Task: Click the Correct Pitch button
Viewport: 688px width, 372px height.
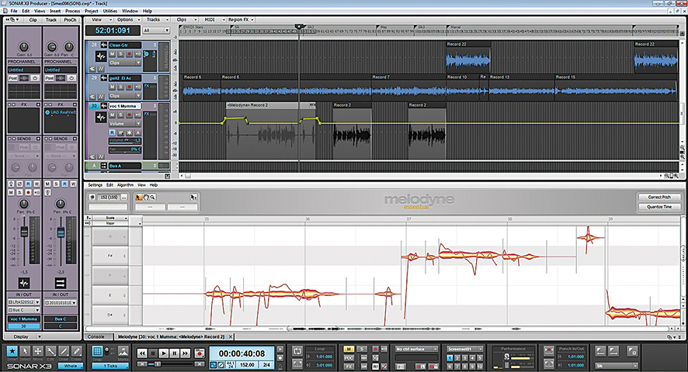Action: pos(659,197)
